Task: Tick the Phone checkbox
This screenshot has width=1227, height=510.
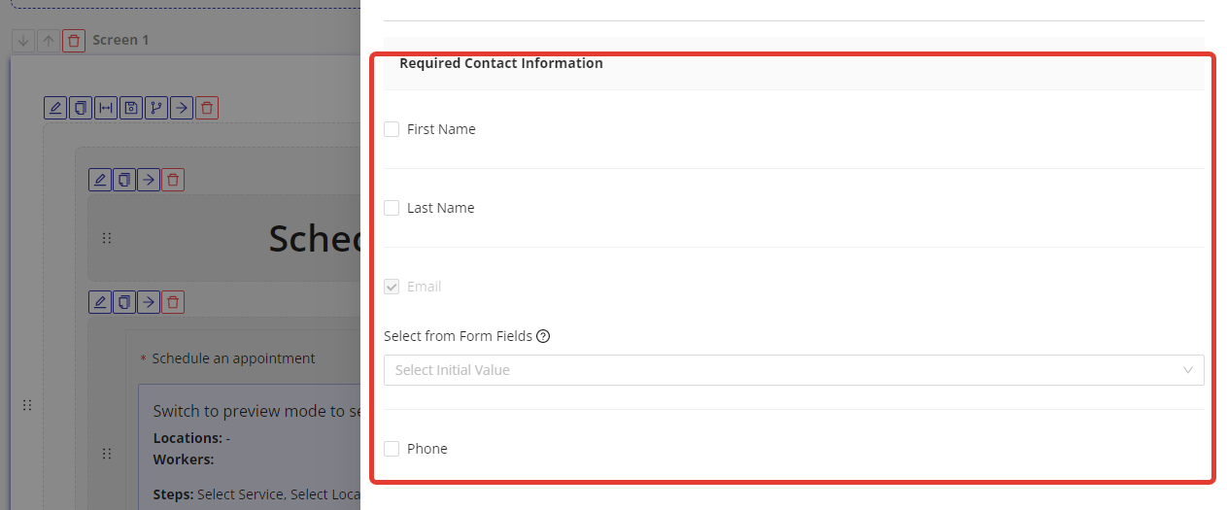Action: (392, 449)
